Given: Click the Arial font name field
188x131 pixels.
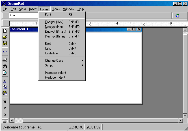Looking at the screenshot, I should point(24,15).
